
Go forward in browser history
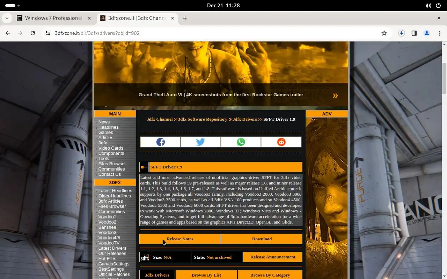pos(20,33)
